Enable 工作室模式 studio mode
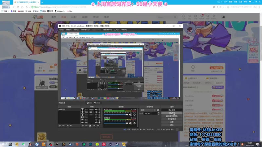Screen dimensions: 262x147 (x=172, y=119)
